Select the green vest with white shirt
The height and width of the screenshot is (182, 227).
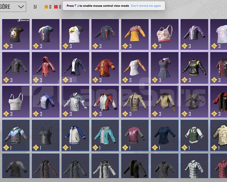click(195, 135)
